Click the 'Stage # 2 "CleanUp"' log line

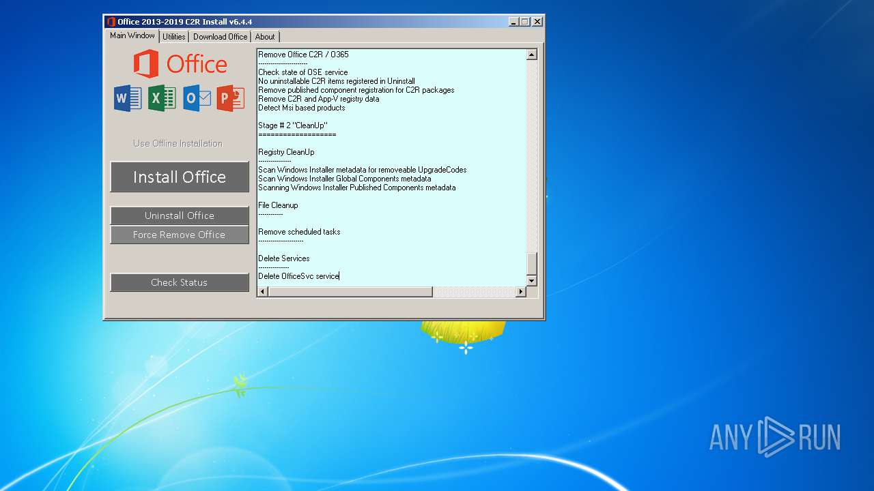pos(293,125)
